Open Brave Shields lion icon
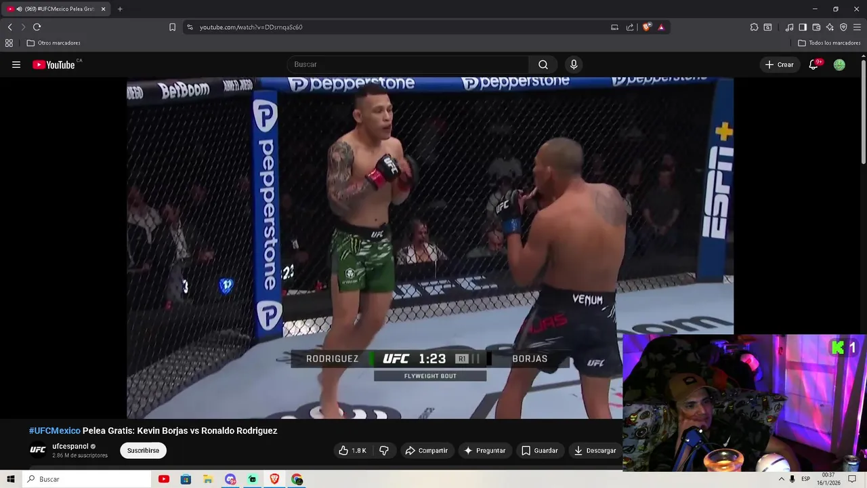This screenshot has height=488, width=867. [647, 27]
